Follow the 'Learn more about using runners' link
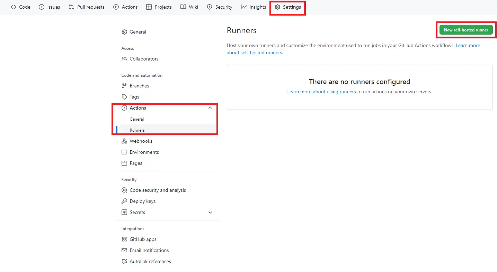The image size is (497, 272). (321, 92)
